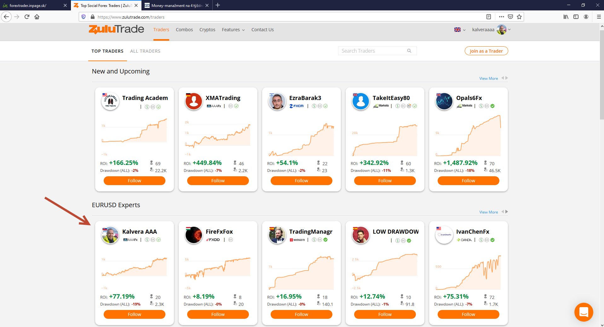This screenshot has width=604, height=327.
Task: Click kalveraaaa user avatar
Action: [501, 30]
